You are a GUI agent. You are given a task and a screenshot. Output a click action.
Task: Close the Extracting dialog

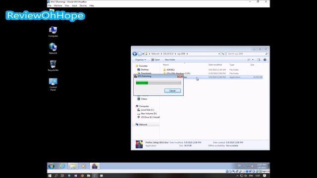[180, 76]
